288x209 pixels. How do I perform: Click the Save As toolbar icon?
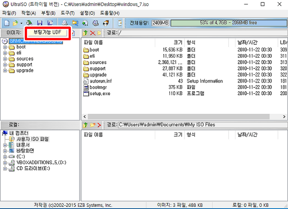point(50,23)
